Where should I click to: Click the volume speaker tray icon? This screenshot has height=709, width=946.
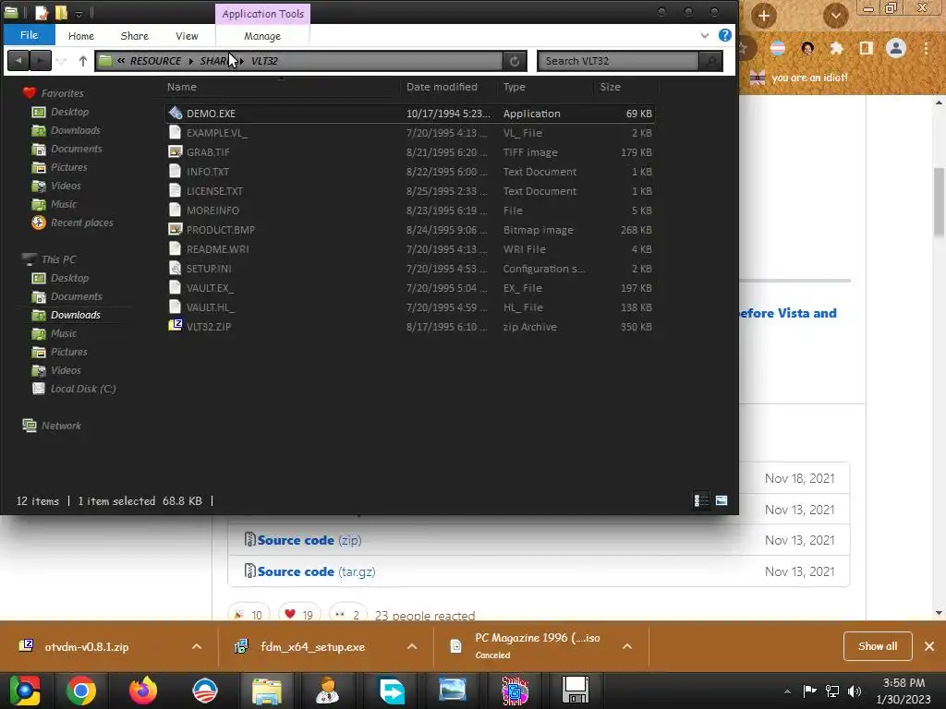[x=855, y=691]
